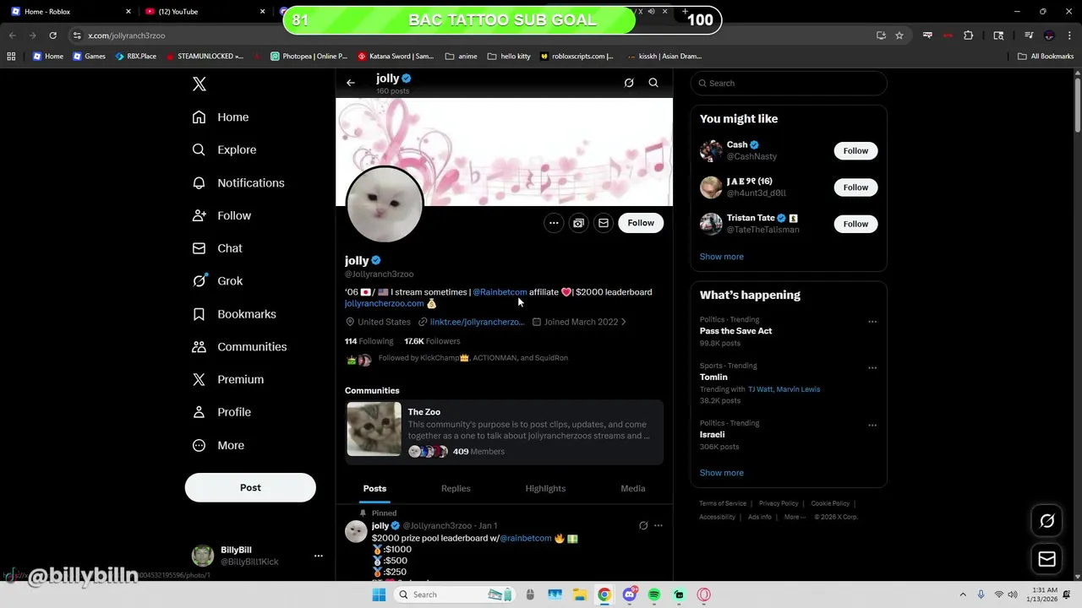Screen dimensions: 1082x608
Task: Open jolly's profile avatar picture
Action: [x=385, y=205]
